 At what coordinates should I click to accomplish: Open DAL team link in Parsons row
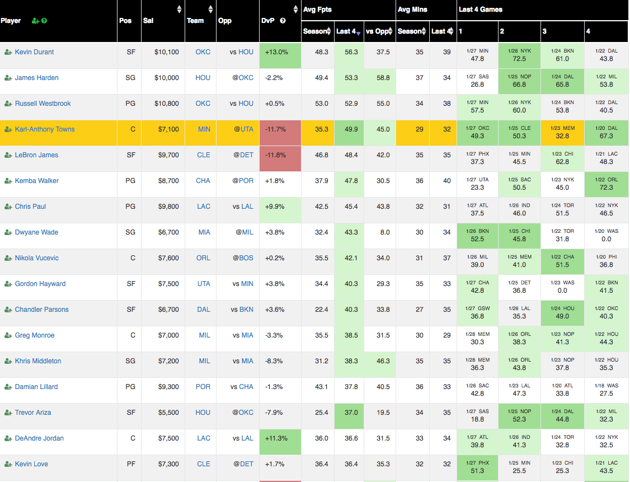(x=204, y=310)
